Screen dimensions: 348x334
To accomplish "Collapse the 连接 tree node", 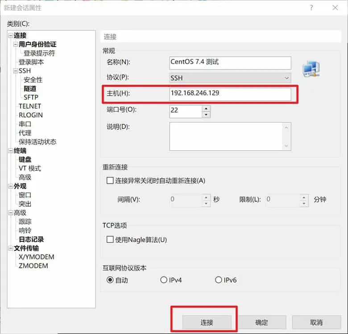I will (11, 36).
